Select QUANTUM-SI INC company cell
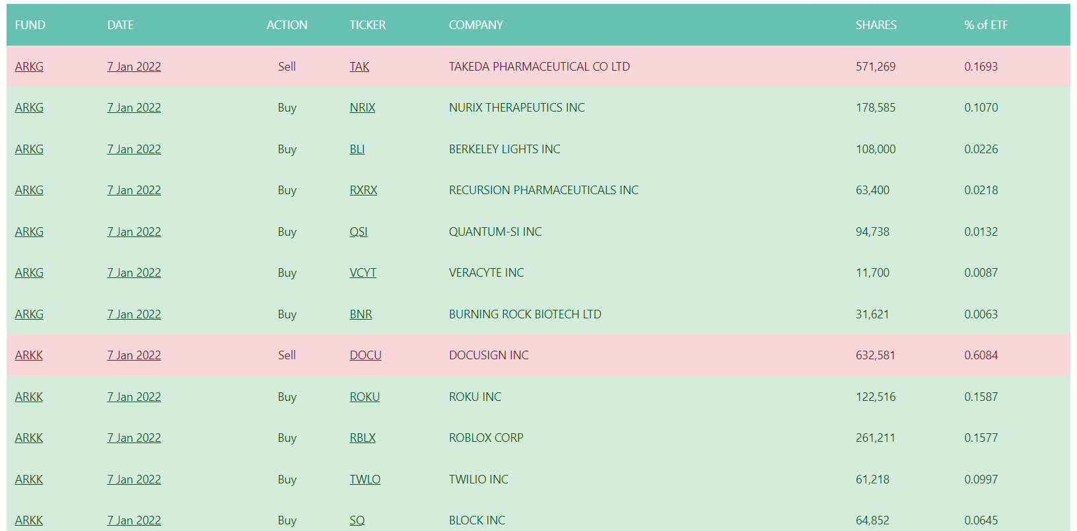The height and width of the screenshot is (531, 1077). point(495,232)
